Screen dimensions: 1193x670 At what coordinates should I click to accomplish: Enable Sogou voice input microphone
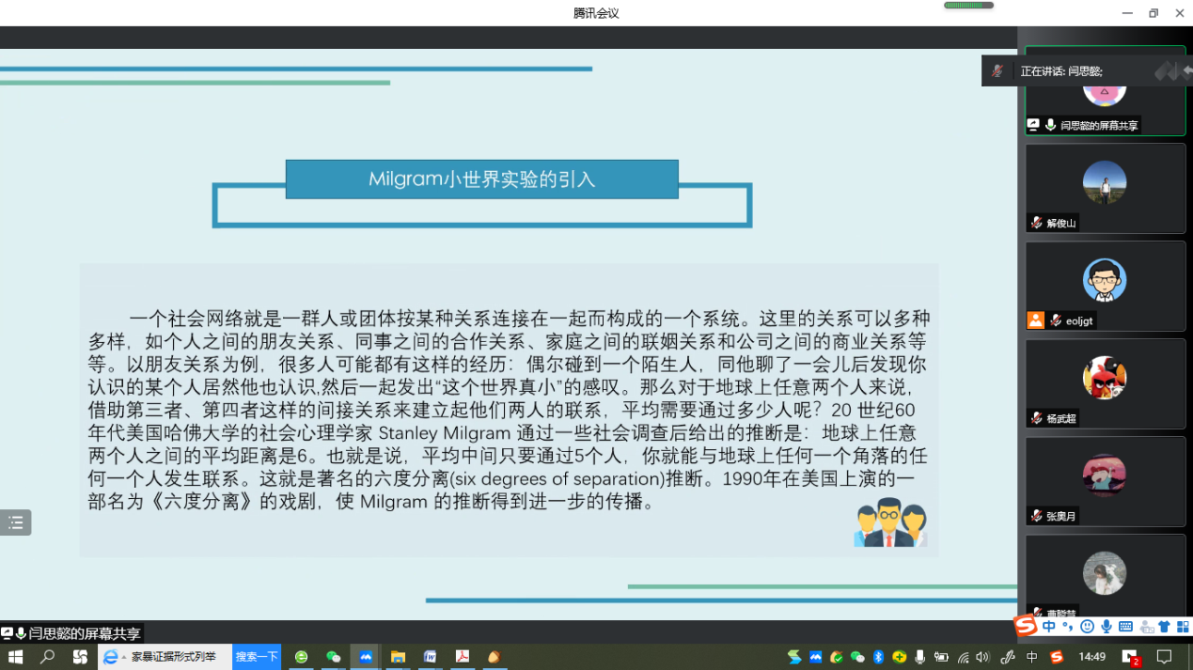pos(1107,627)
